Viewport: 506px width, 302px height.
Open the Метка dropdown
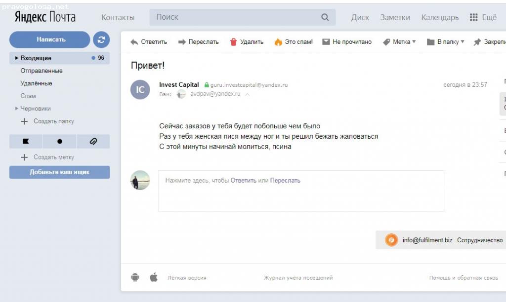click(x=399, y=42)
